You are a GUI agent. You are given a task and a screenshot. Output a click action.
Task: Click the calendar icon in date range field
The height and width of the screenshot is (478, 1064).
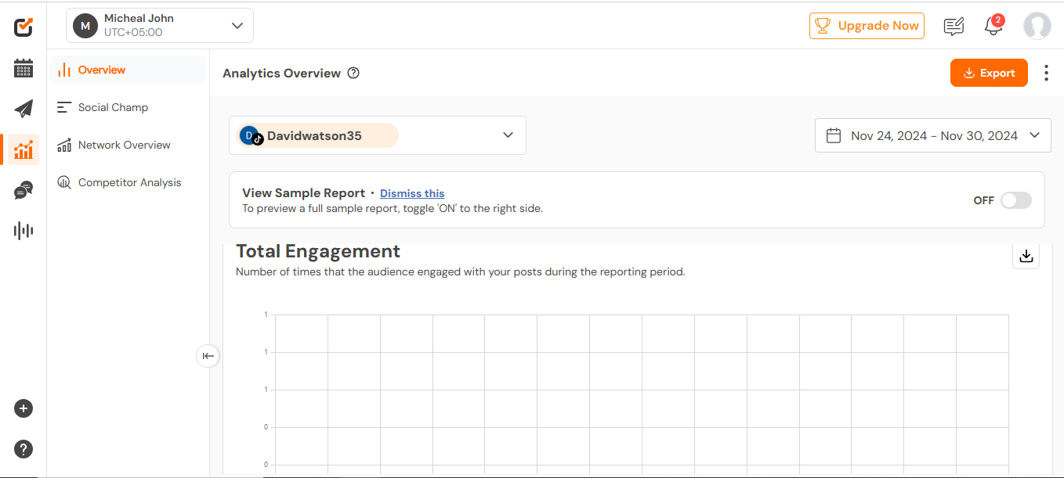(834, 135)
